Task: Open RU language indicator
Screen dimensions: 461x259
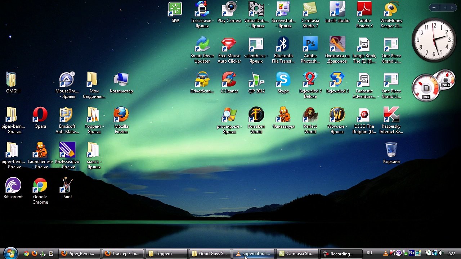Action: pos(369,253)
